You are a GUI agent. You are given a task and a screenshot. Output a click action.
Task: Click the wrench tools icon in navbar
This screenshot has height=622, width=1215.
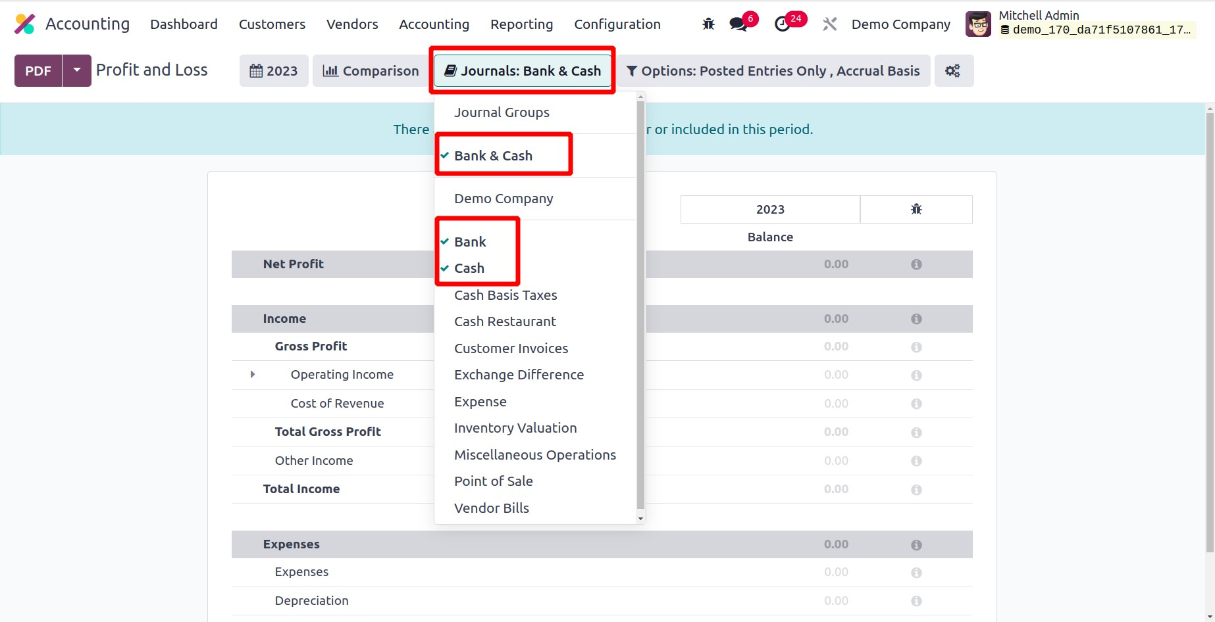(829, 24)
